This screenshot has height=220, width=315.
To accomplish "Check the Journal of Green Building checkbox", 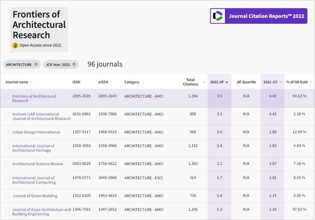I will [x=7, y=196].
